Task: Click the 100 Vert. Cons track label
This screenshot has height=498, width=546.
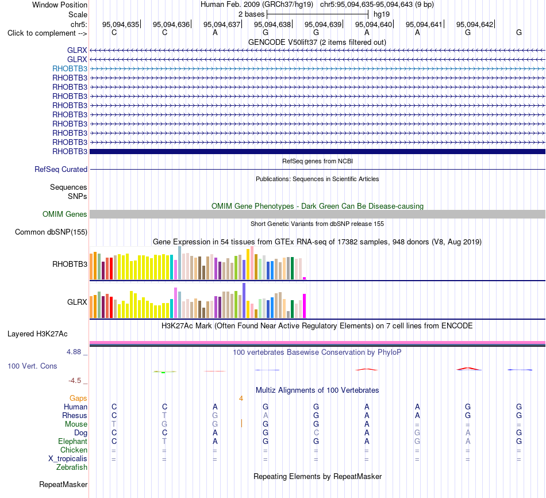Action: coord(32,366)
